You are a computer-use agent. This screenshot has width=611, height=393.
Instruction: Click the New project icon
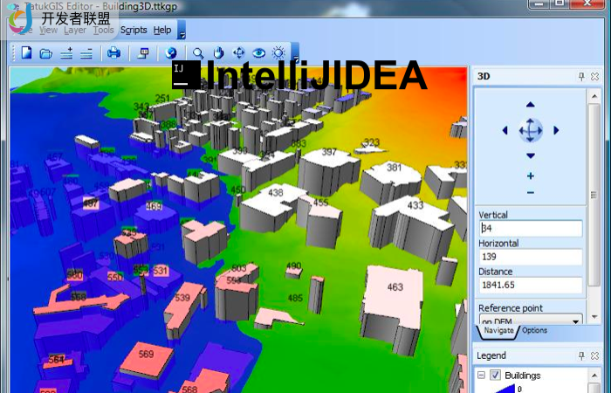click(x=27, y=53)
